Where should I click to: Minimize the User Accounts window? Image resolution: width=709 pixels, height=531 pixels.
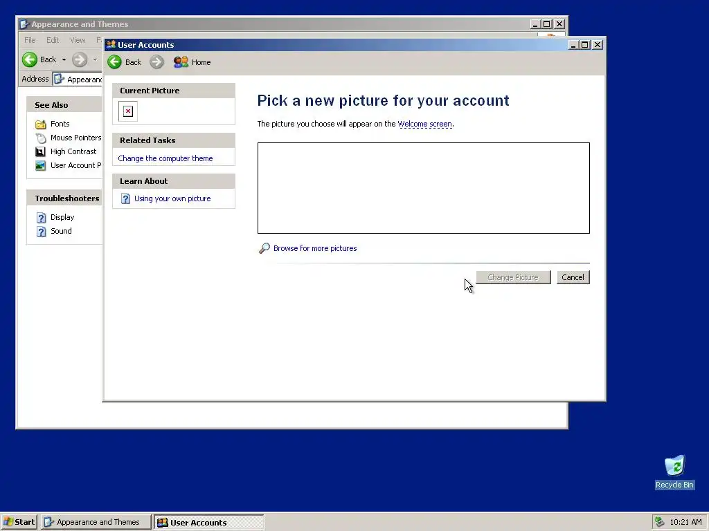573,45
